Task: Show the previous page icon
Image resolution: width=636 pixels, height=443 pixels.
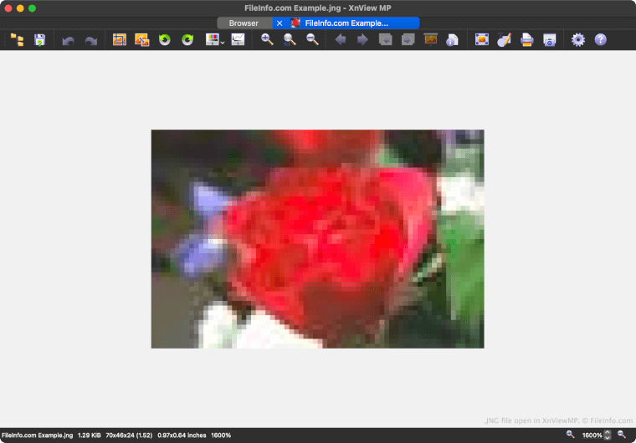Action: (385, 40)
